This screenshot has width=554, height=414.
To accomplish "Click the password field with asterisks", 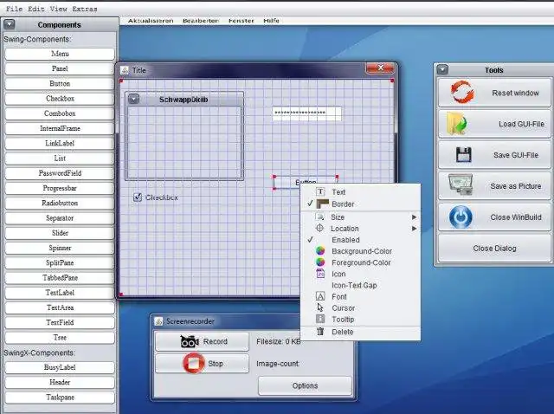I will click(306, 113).
